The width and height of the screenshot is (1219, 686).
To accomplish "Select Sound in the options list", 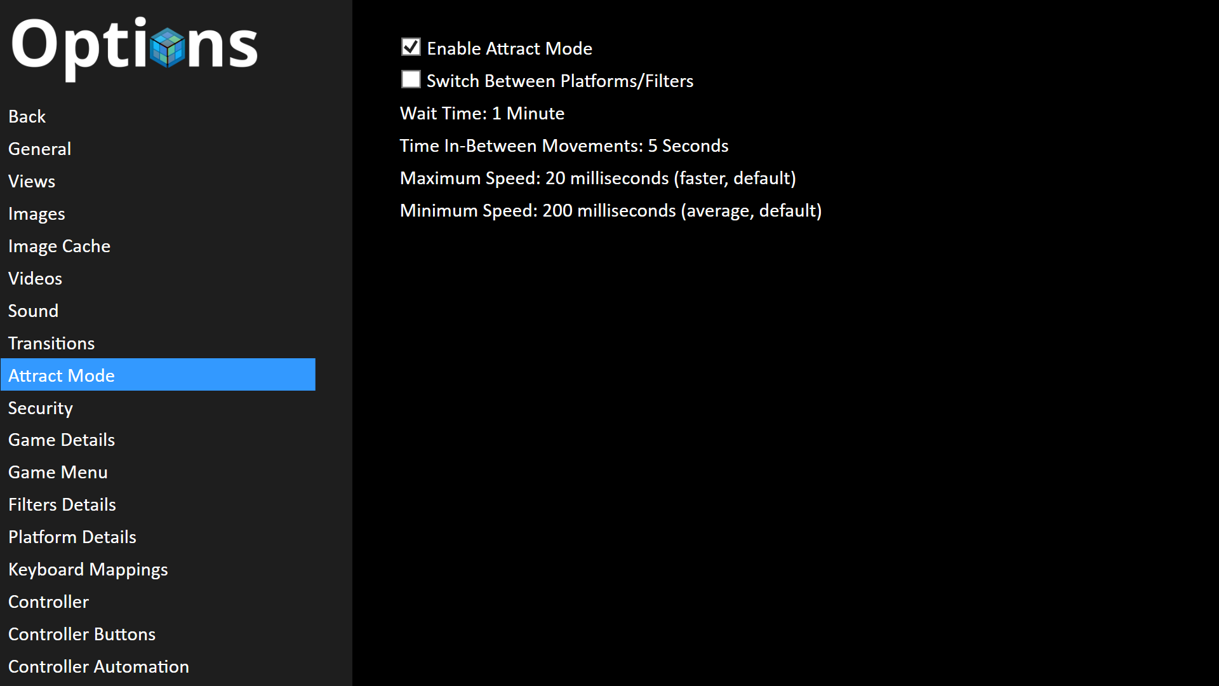I will (33, 311).
